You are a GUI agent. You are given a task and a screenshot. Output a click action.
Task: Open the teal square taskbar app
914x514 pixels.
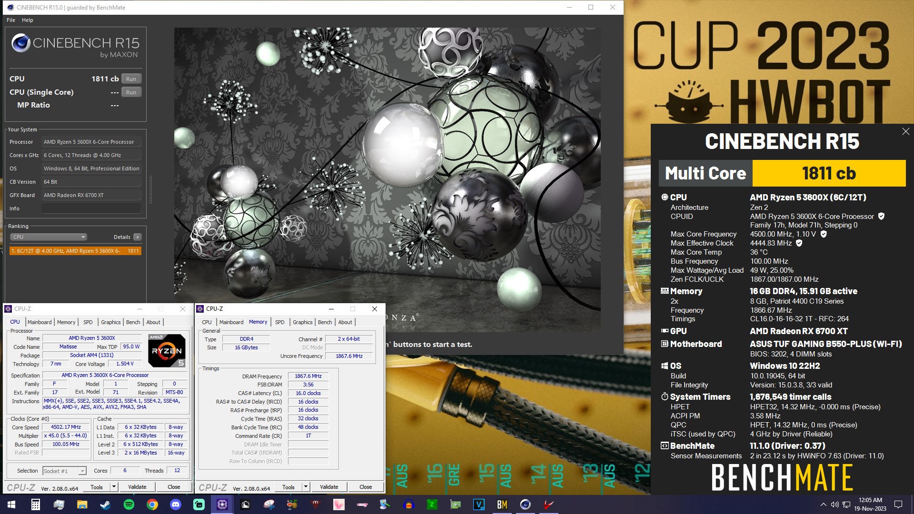pyautogui.click(x=199, y=504)
